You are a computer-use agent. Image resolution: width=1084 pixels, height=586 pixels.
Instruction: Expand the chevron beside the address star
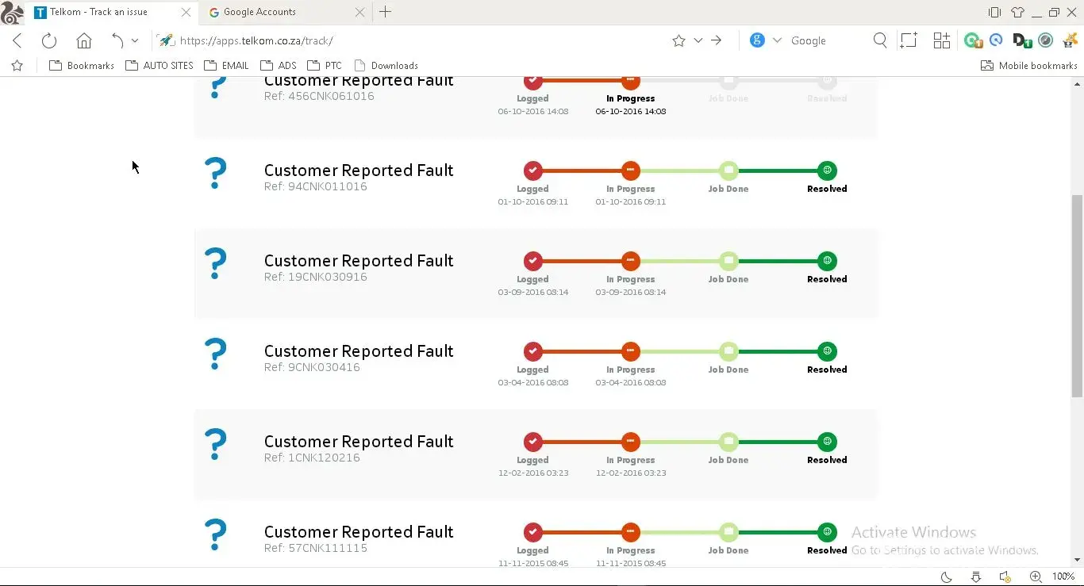coord(698,40)
